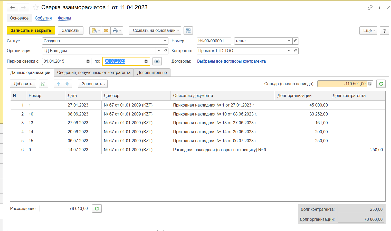Click the printer icon
The height and width of the screenshot is (231, 391).
pos(115,31)
